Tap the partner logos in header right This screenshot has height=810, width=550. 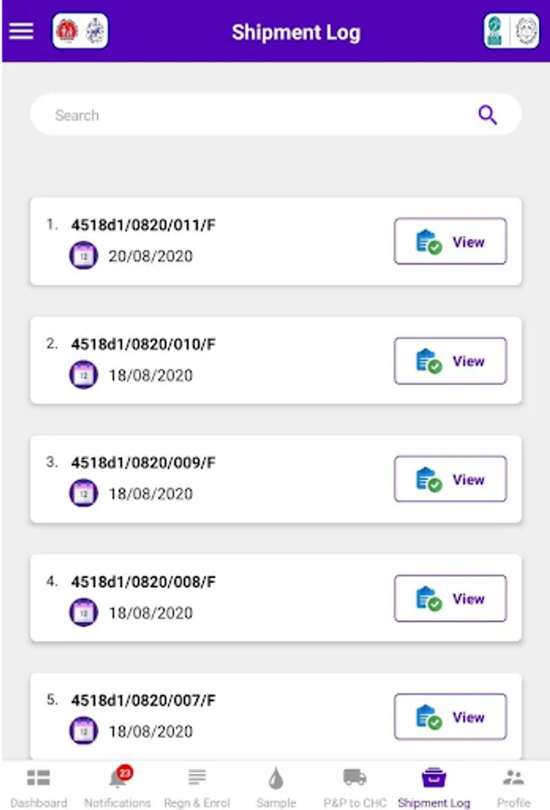510,31
